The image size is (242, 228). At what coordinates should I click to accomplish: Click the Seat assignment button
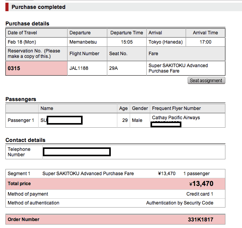tap(206, 81)
